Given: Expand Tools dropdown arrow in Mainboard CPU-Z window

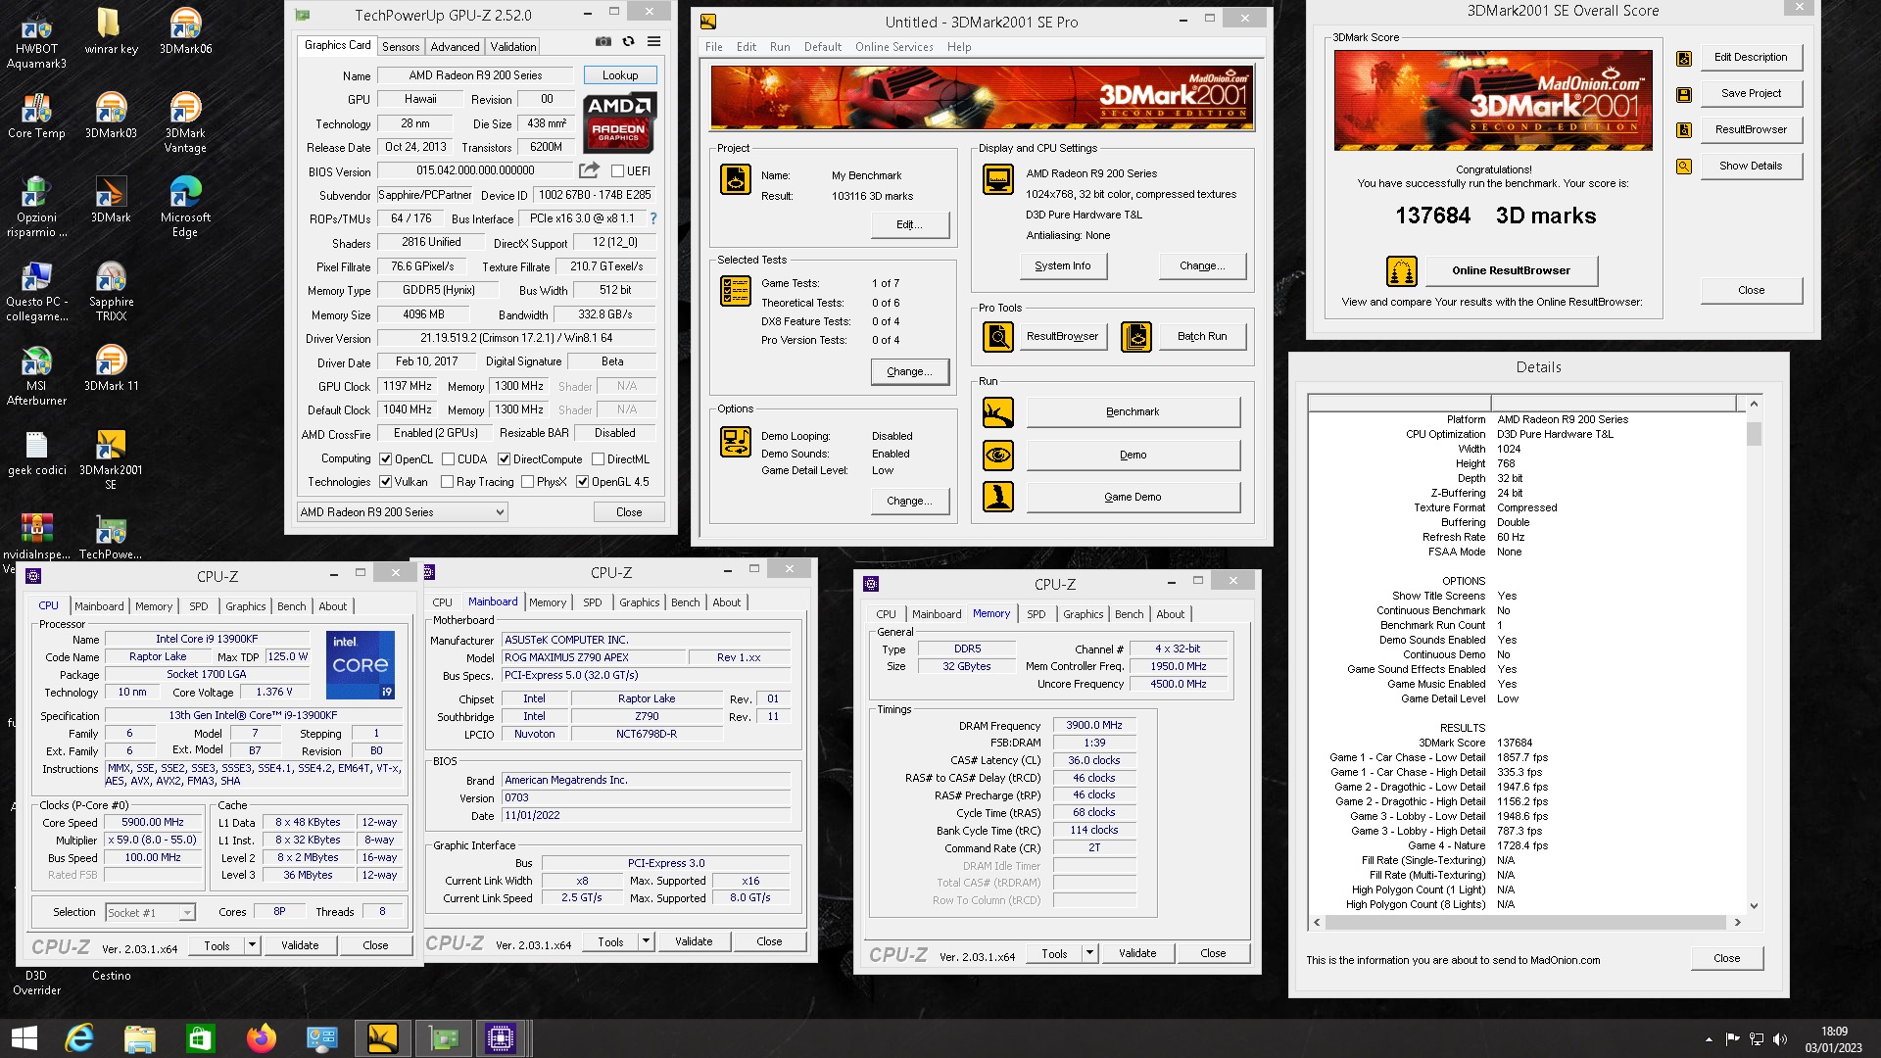Looking at the screenshot, I should point(646,941).
